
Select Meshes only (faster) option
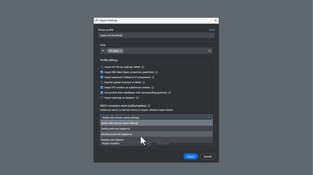click(156, 140)
